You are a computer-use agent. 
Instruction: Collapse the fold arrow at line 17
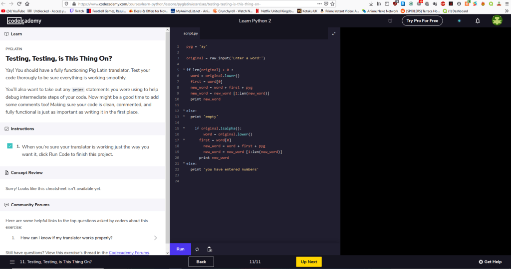(x=184, y=140)
